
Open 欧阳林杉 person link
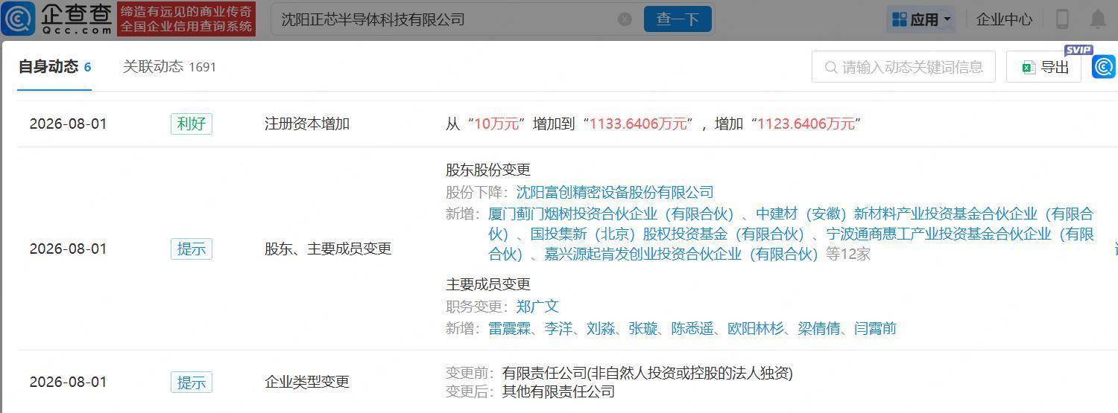[x=756, y=328]
